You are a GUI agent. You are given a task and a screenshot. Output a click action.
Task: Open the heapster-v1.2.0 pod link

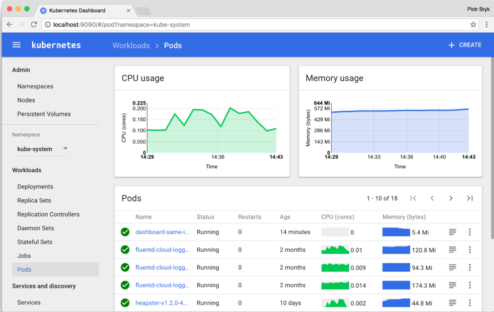(161, 303)
